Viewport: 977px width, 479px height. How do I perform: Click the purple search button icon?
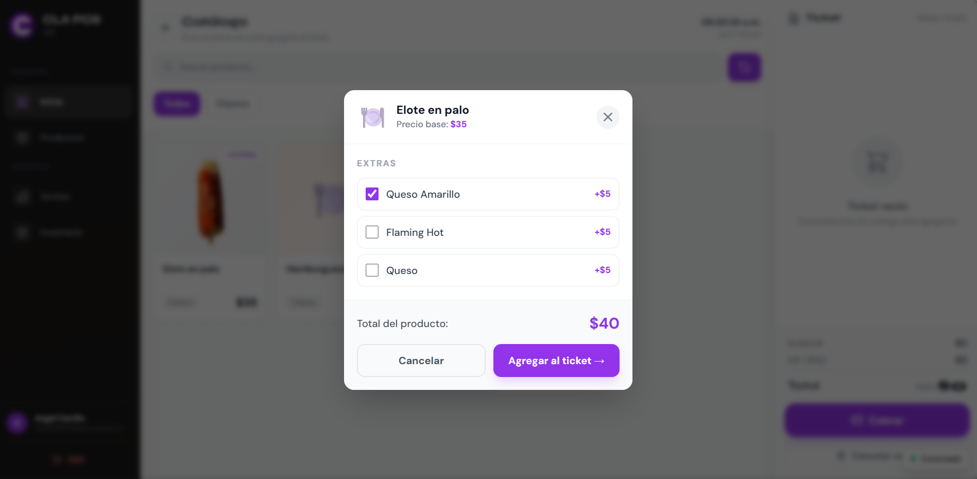tap(744, 67)
